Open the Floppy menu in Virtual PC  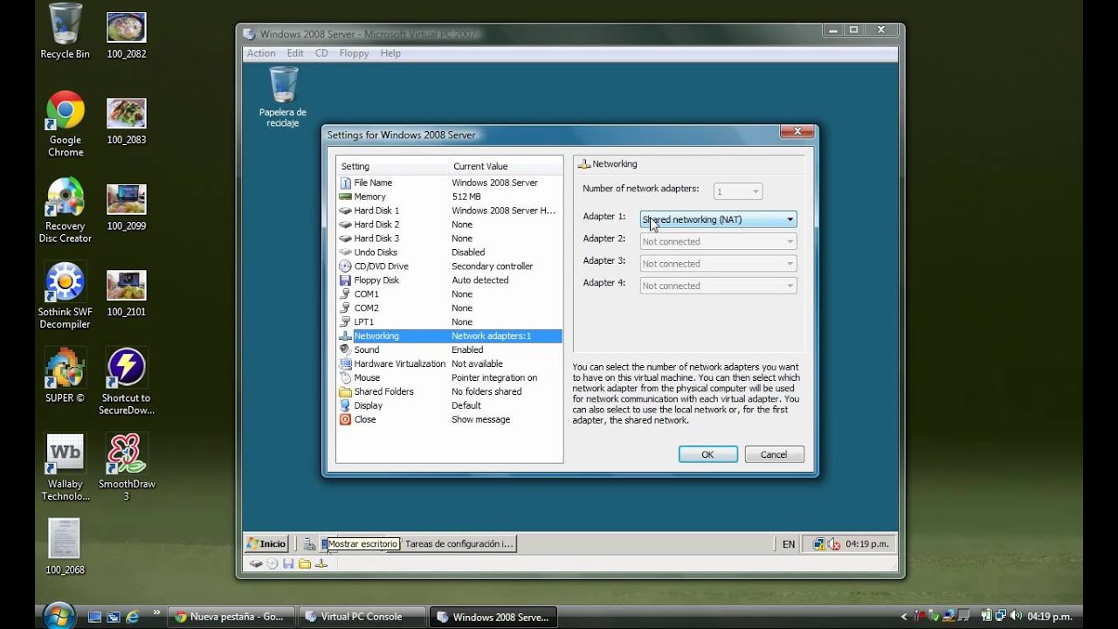pos(354,53)
